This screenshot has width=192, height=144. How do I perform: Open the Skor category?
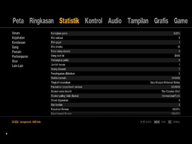pyautogui.click(x=15, y=61)
